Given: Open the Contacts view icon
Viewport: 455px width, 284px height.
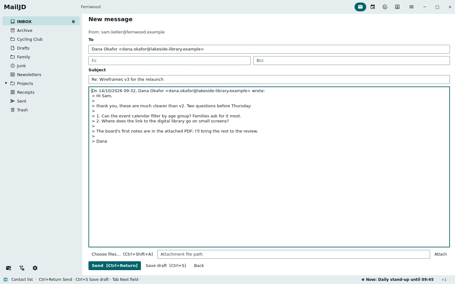Looking at the screenshot, I should pos(397,7).
